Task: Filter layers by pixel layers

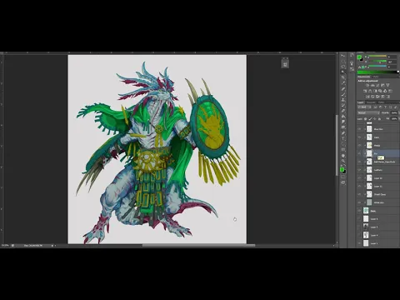Action: tap(375, 107)
